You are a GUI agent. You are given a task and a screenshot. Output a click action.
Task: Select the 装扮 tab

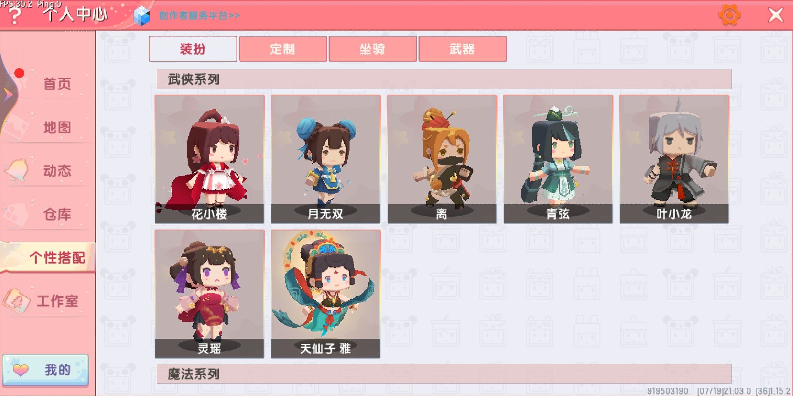pyautogui.click(x=193, y=49)
